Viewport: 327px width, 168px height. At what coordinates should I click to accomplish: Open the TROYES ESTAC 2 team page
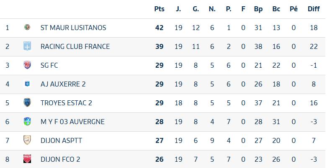pyautogui.click(x=66, y=103)
